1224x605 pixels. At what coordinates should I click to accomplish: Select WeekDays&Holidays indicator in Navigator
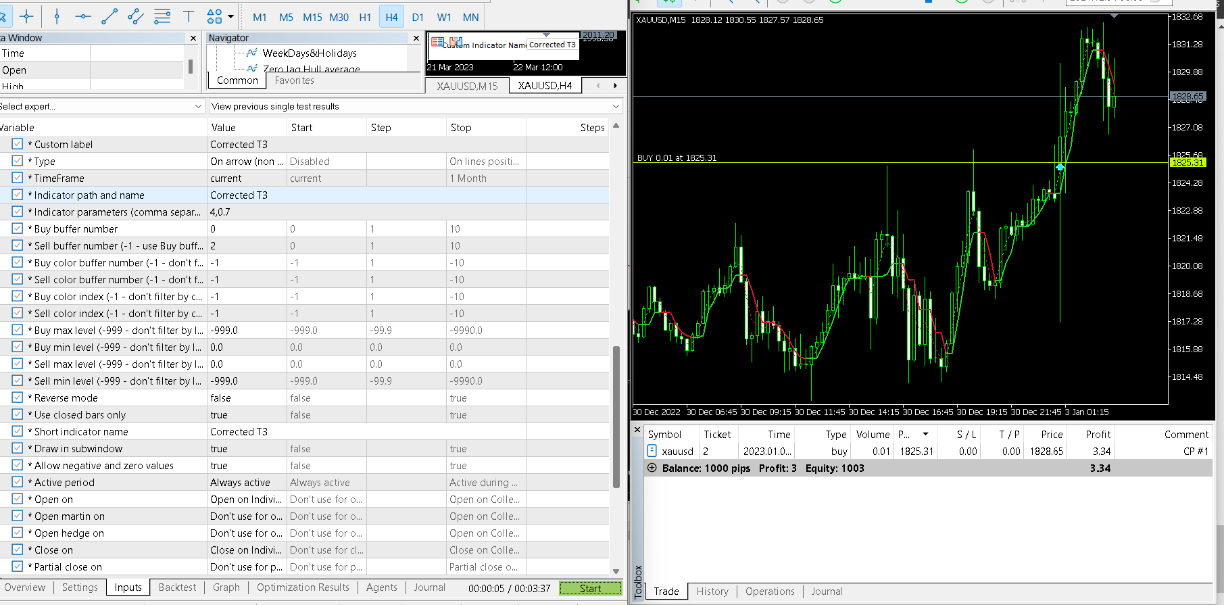[310, 53]
